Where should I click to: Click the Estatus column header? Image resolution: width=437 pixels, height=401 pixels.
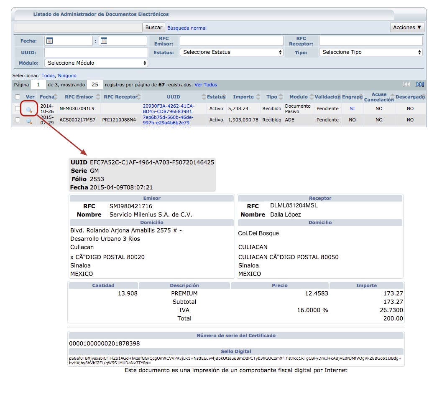pyautogui.click(x=216, y=97)
